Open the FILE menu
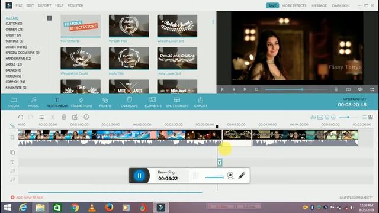This screenshot has width=379, height=213. click(x=19, y=5)
